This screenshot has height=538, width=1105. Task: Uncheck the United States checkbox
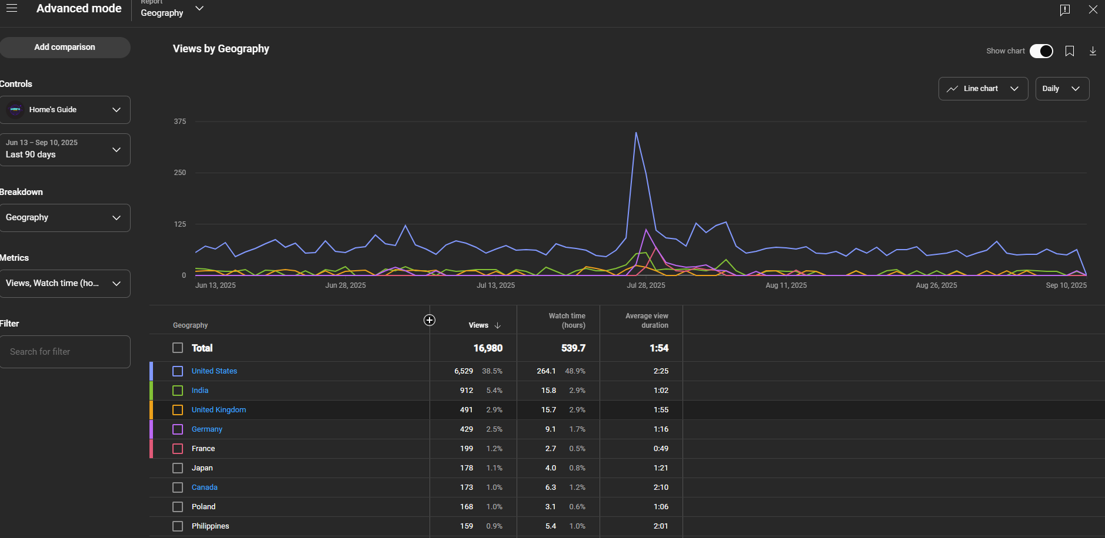pos(178,371)
